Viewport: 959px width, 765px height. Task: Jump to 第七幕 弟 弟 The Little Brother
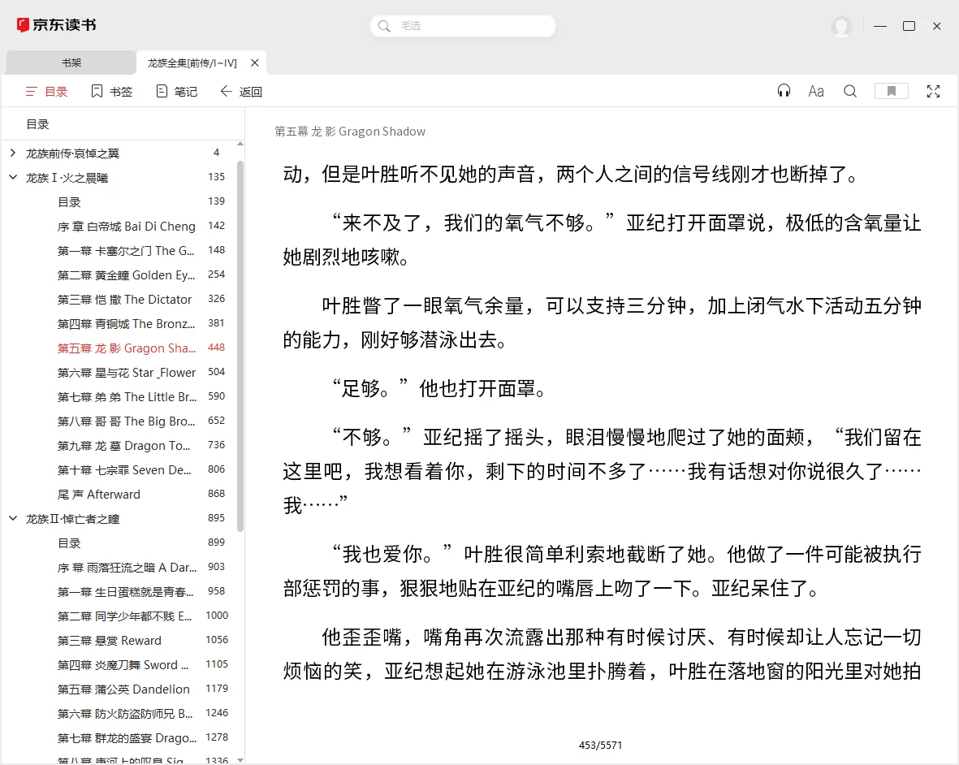pos(127,397)
